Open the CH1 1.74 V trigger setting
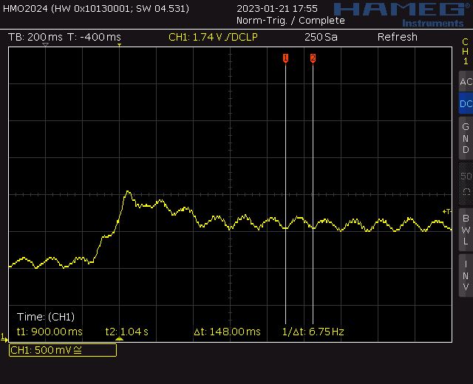473x384 pixels. [213, 37]
